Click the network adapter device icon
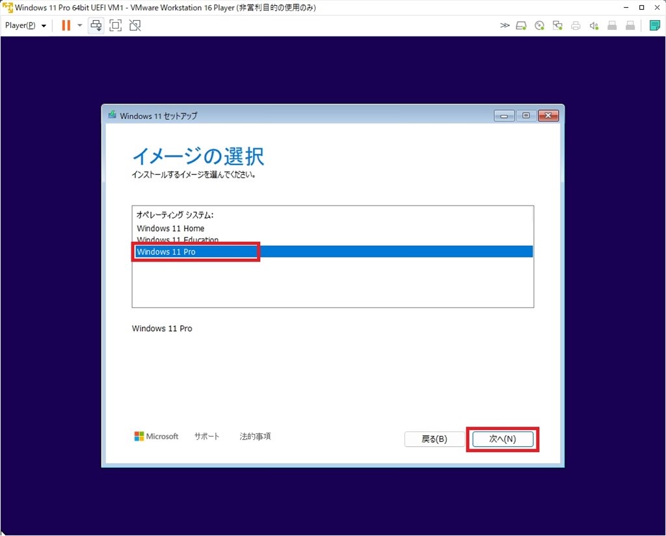The width and height of the screenshot is (666, 536). click(557, 26)
